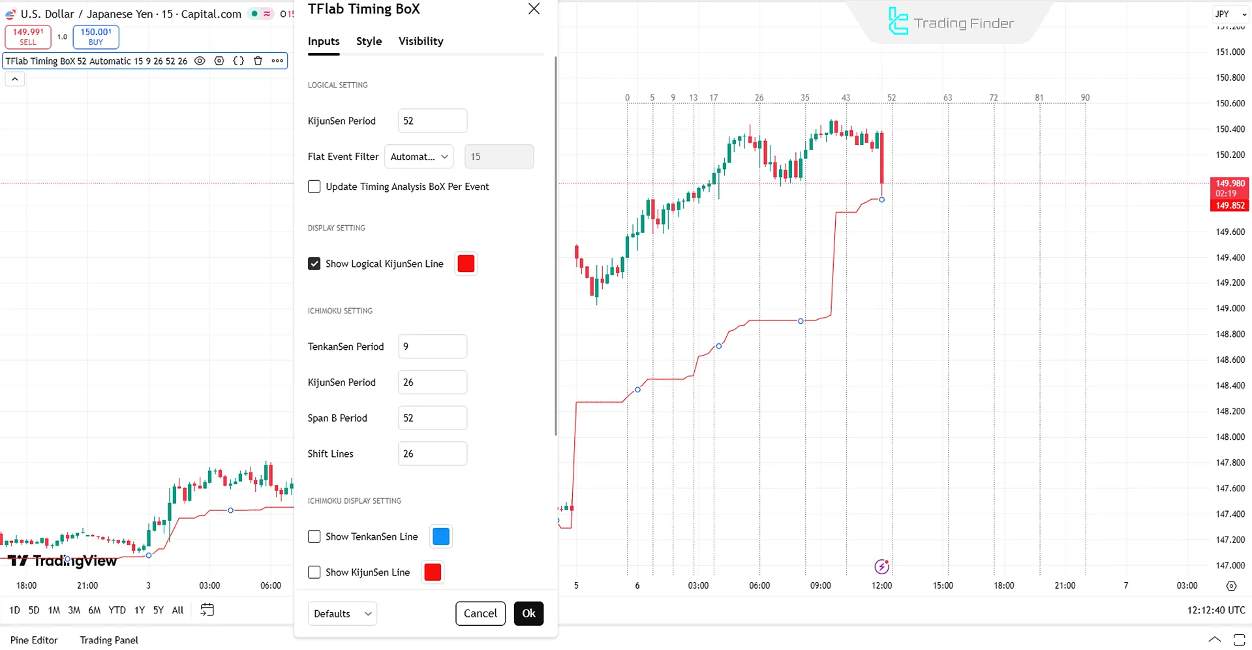Switch to the Style tab

tap(369, 40)
